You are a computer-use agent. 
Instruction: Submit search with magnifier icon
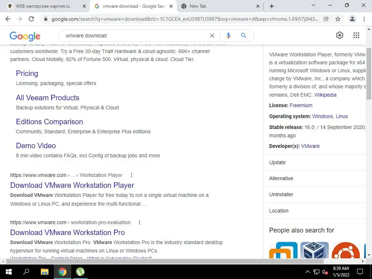(243, 36)
